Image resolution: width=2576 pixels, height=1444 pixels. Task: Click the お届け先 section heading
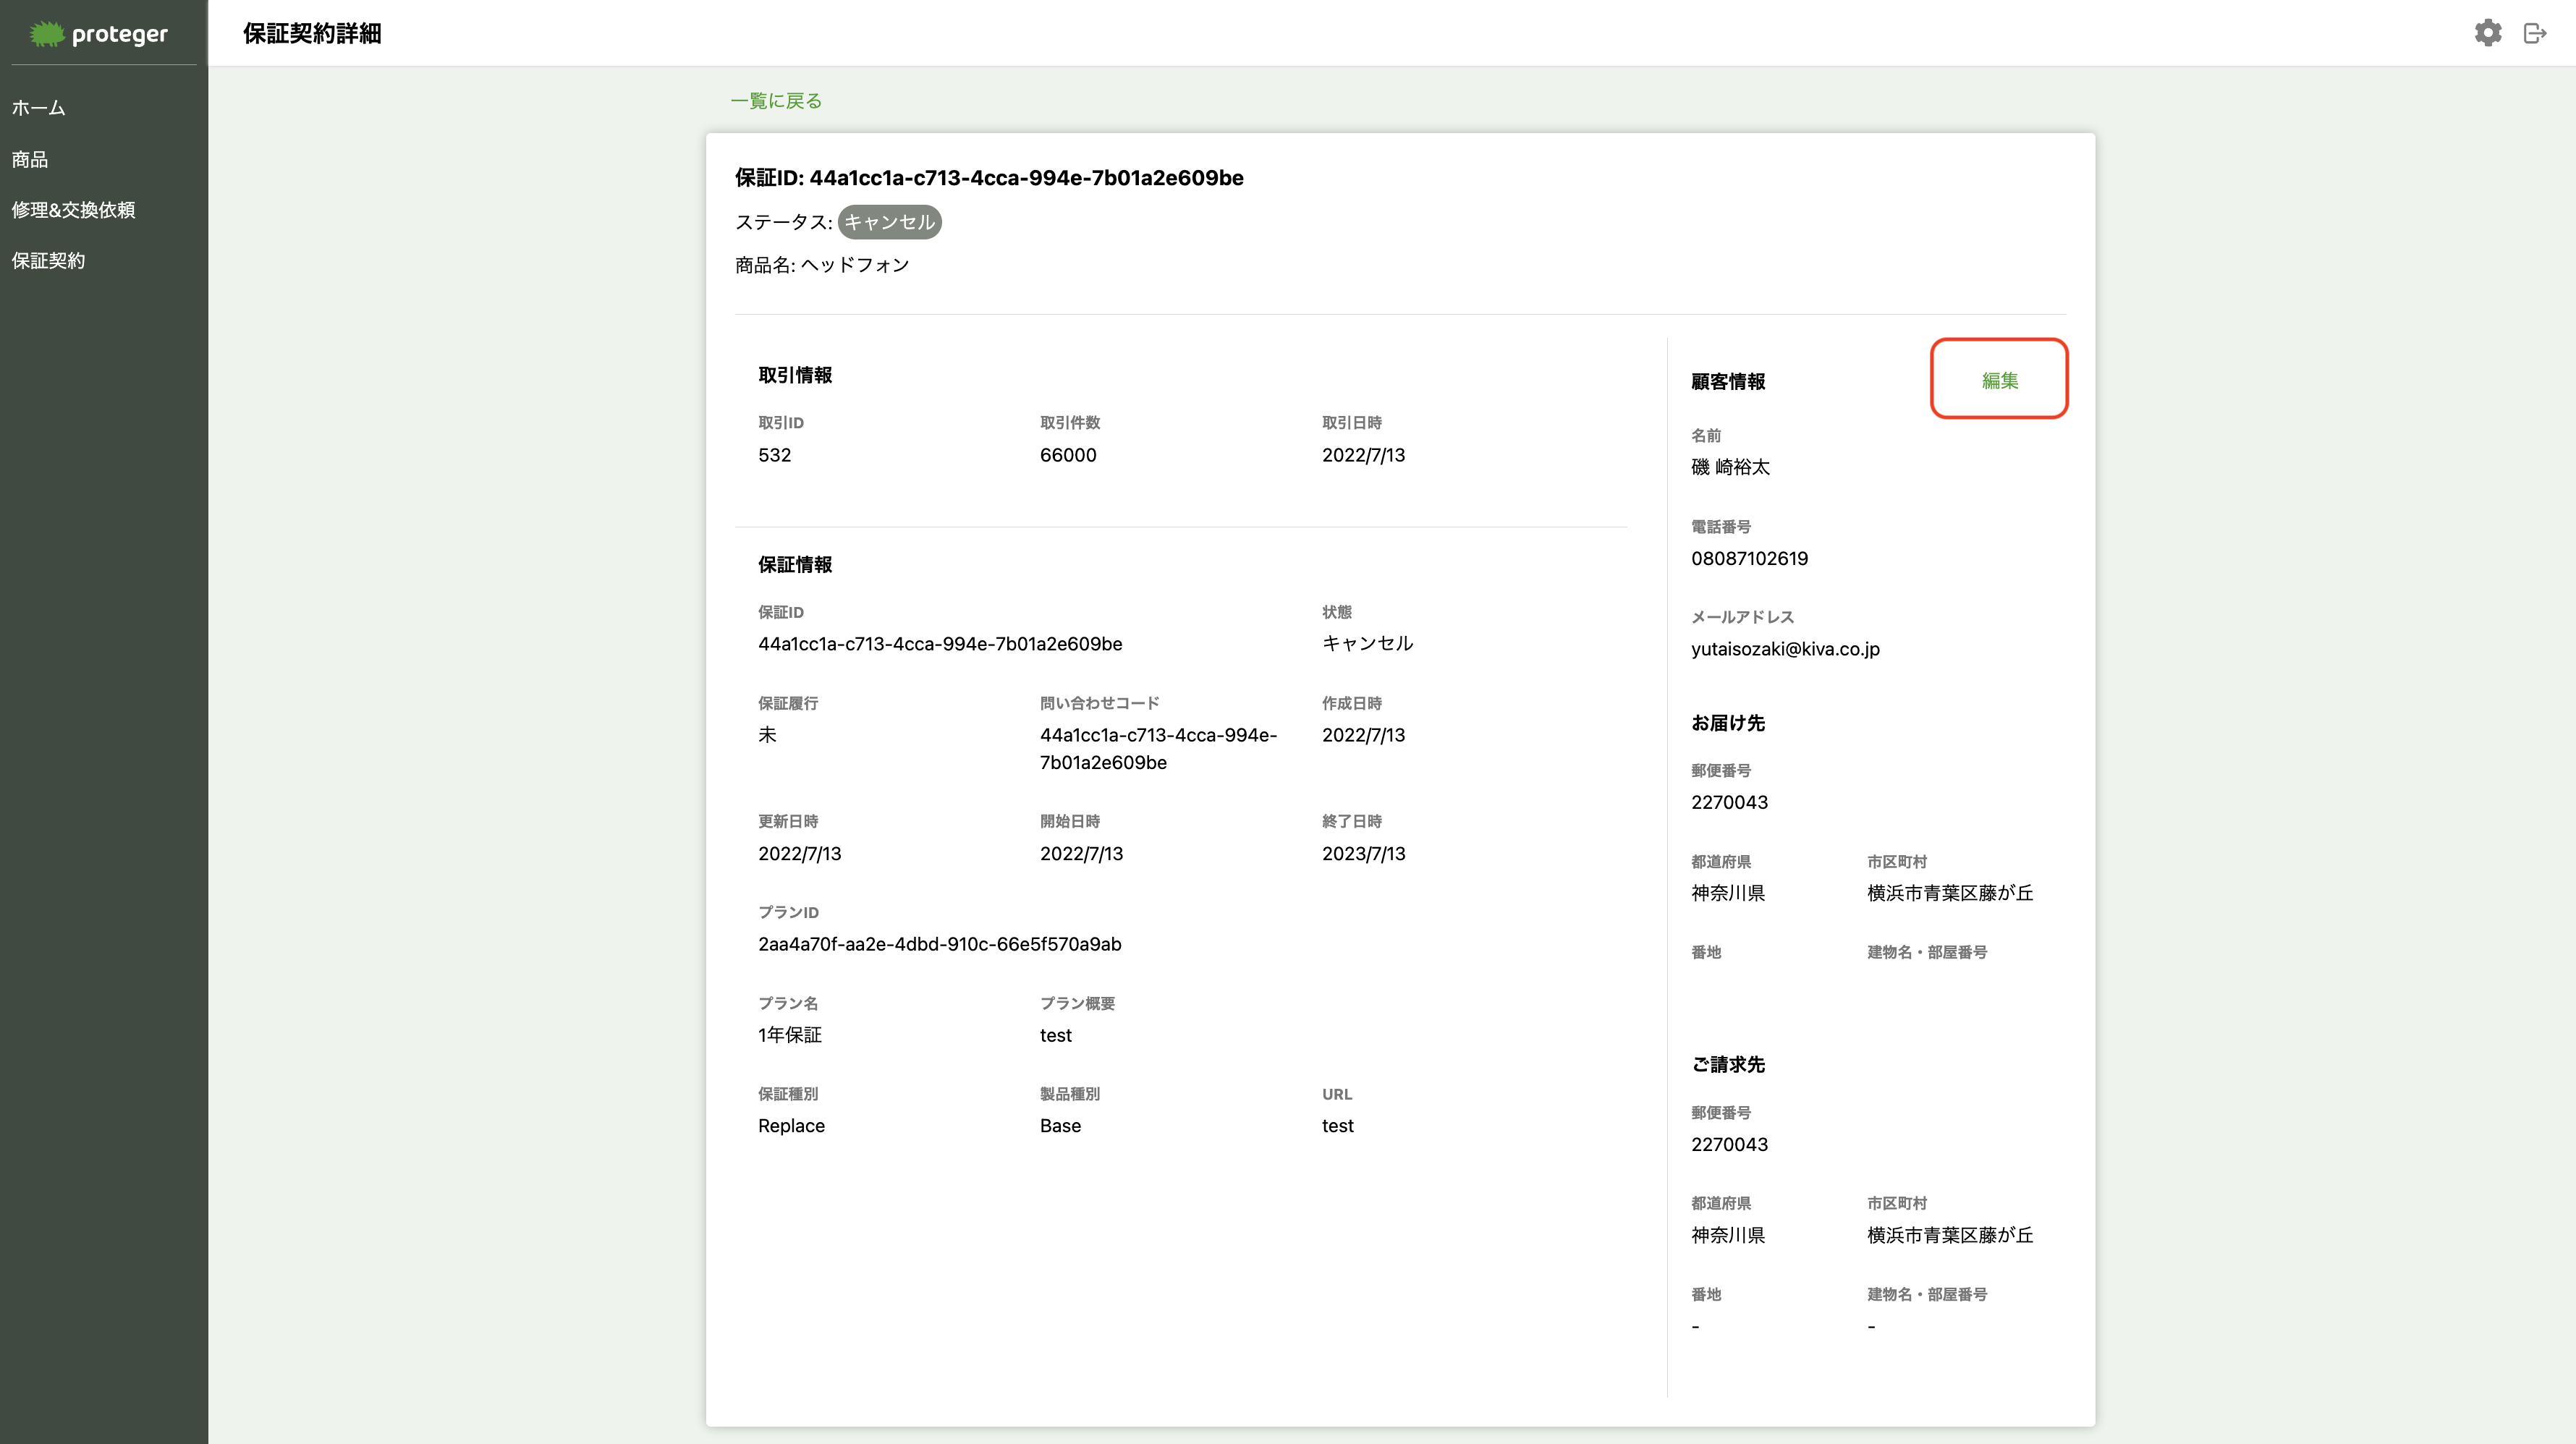[x=1728, y=723]
